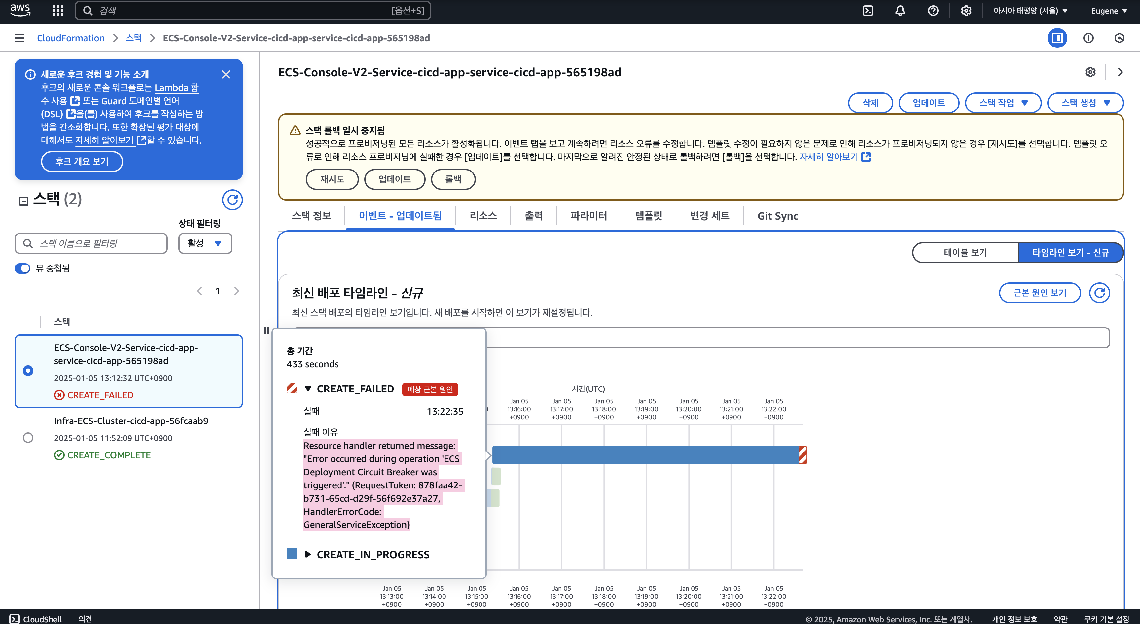Viewport: 1140px width, 624px height.
Task: Click the 삭제 button
Action: coord(870,103)
